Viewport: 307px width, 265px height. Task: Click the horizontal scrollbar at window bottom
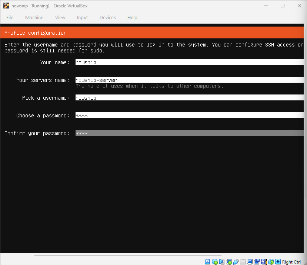pos(128,255)
